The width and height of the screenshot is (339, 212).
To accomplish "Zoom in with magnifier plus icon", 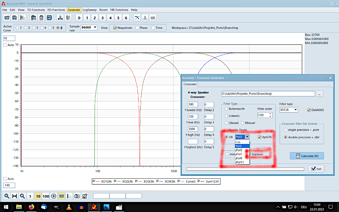I will click(7, 196).
